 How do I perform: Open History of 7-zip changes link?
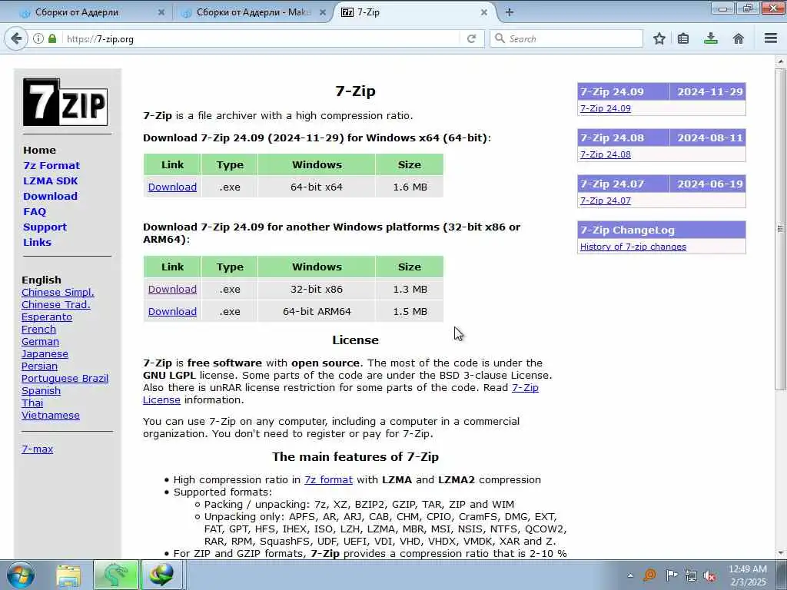point(633,247)
